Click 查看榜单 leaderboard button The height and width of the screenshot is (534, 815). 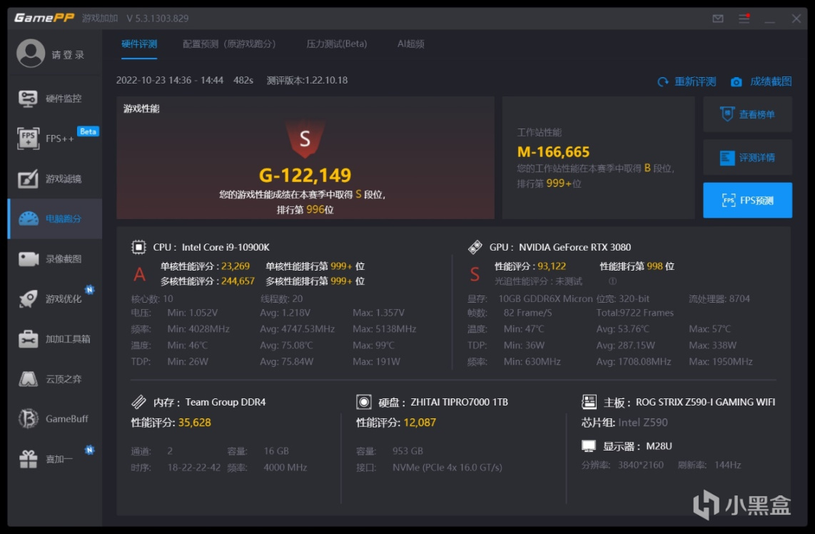click(x=747, y=114)
